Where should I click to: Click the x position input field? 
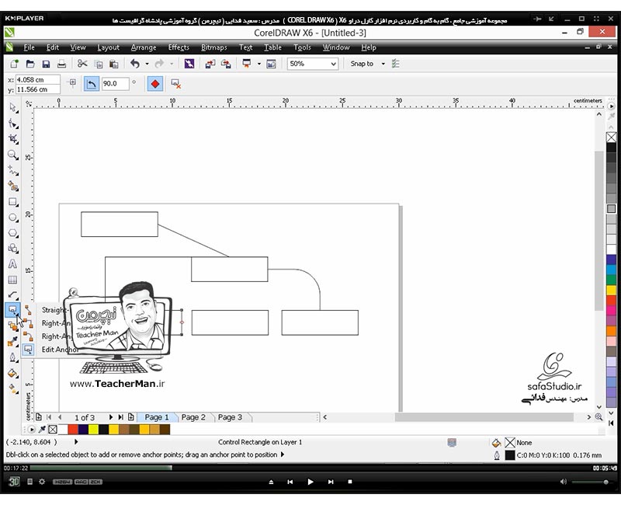[37, 80]
